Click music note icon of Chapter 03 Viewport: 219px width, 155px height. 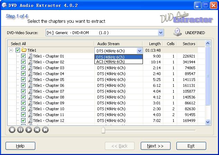[x=30, y=68]
